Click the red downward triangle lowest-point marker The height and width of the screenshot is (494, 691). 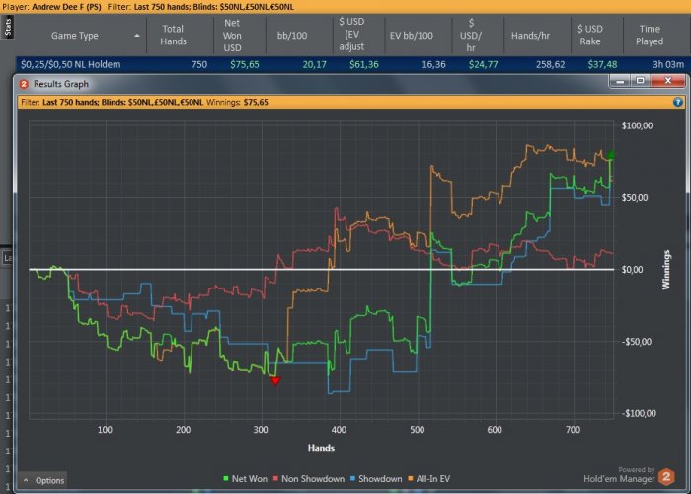[275, 380]
